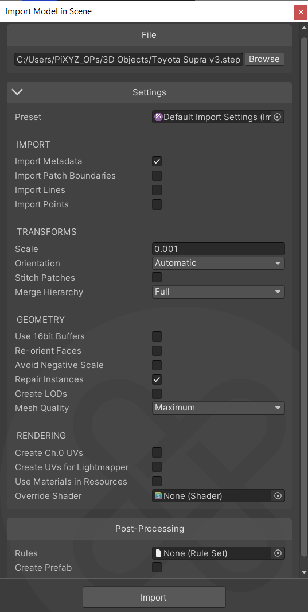Viewport: 308px width, 612px height.
Task: Open the Preset object picker circle icon
Action: 277,117
